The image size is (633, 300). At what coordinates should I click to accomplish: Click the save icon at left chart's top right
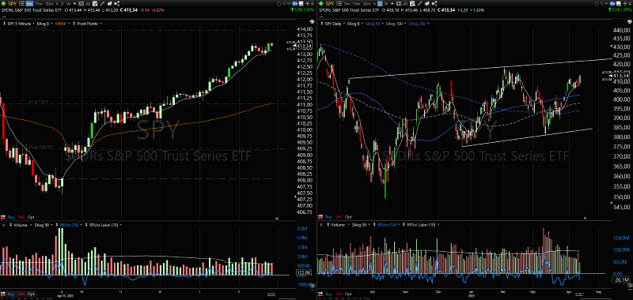pos(301,4)
